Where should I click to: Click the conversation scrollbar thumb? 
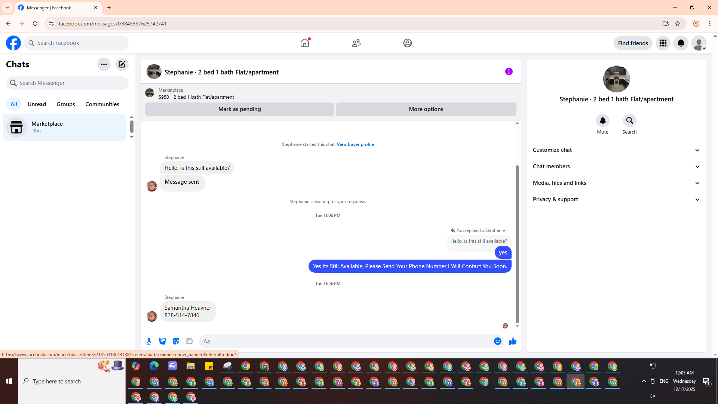[x=518, y=244]
